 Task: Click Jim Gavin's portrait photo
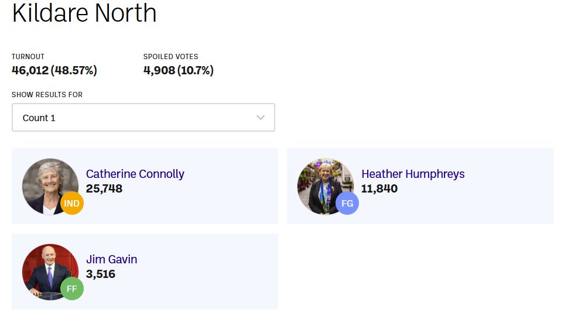point(50,272)
